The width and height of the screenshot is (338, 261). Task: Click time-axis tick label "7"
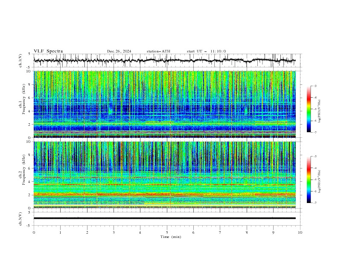point(220,232)
